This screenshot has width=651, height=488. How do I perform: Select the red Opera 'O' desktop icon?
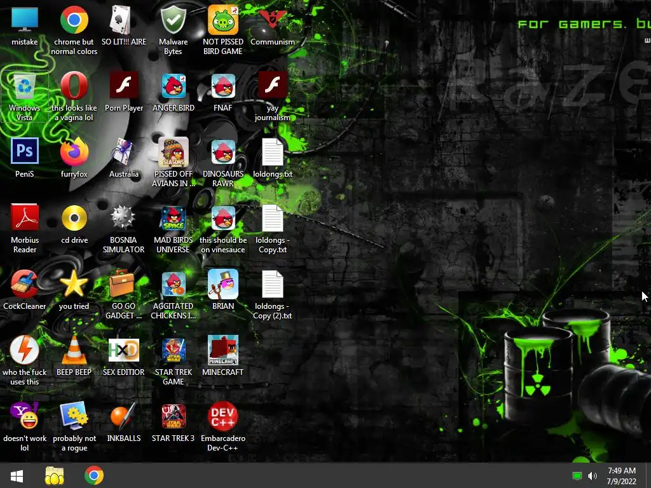[x=74, y=86]
